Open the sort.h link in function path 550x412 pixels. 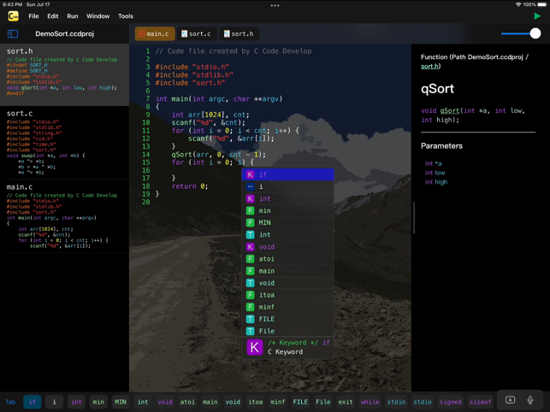(429, 67)
